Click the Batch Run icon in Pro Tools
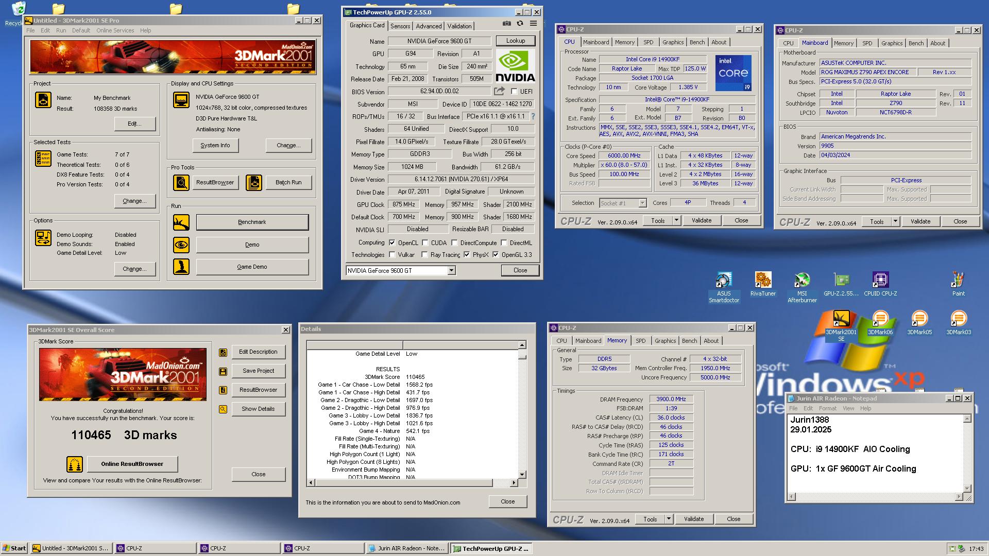 (253, 182)
